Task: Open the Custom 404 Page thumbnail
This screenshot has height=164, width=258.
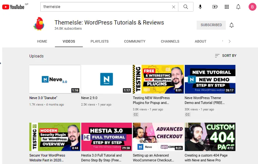Action: [x=210, y=137]
